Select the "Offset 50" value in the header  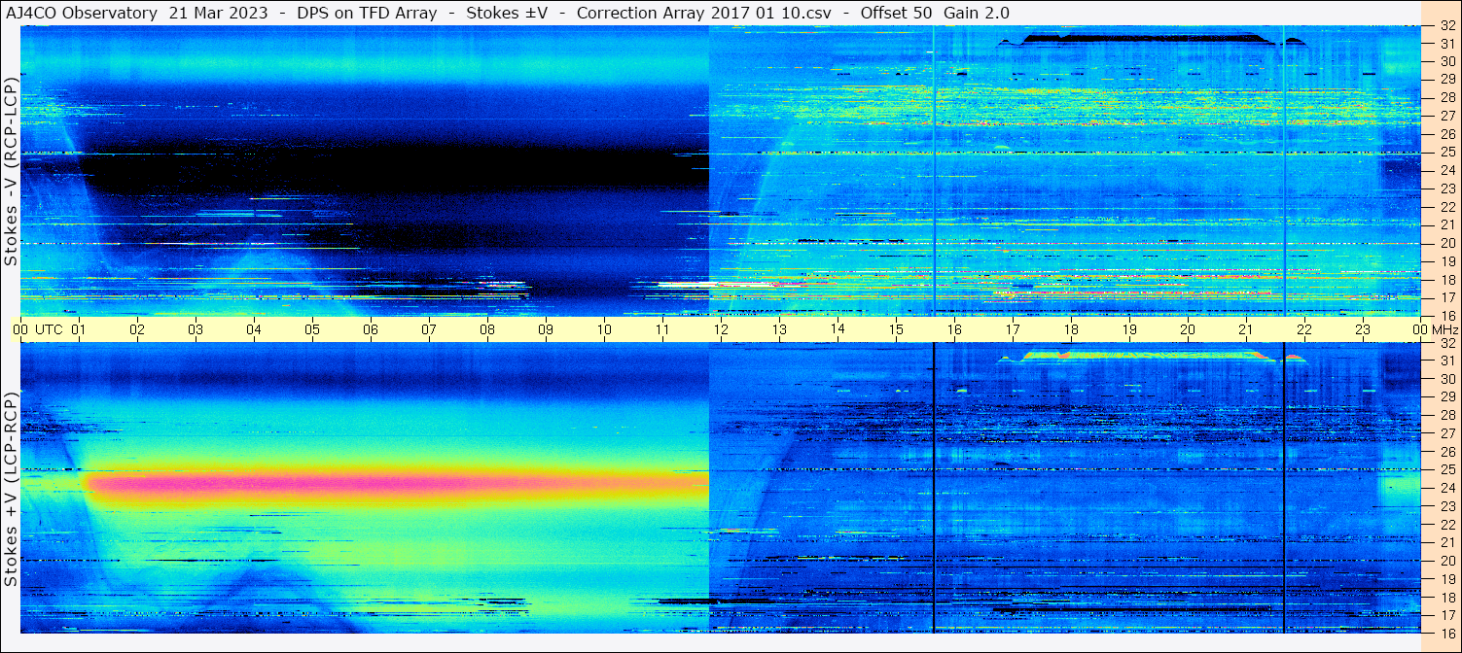(895, 13)
